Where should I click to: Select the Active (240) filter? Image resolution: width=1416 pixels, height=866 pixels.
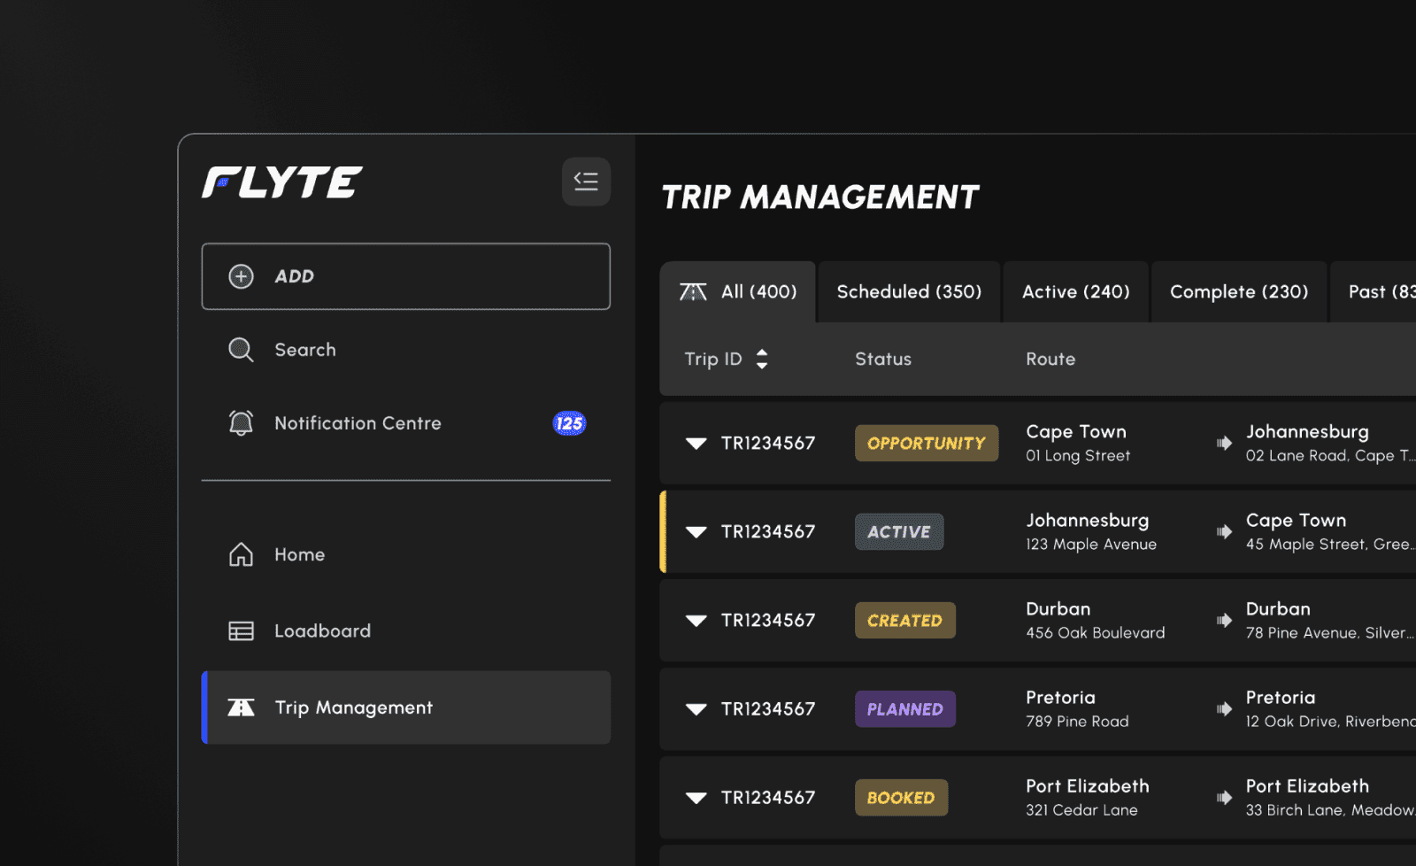(1075, 291)
